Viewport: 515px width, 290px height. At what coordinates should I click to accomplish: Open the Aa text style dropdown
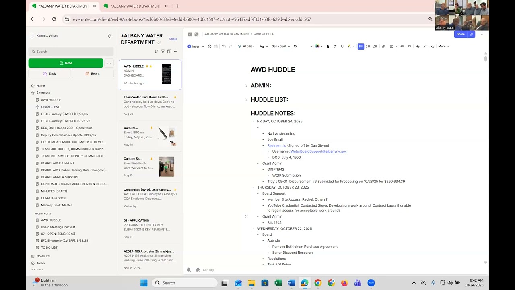(x=263, y=46)
